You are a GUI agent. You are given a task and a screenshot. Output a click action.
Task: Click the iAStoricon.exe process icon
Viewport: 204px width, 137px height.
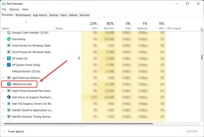(x=9, y=84)
